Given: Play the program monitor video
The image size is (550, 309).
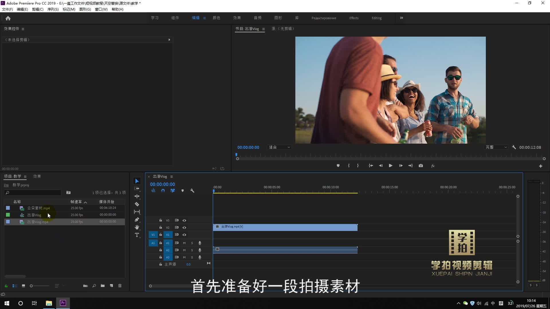Looking at the screenshot, I should point(390,166).
